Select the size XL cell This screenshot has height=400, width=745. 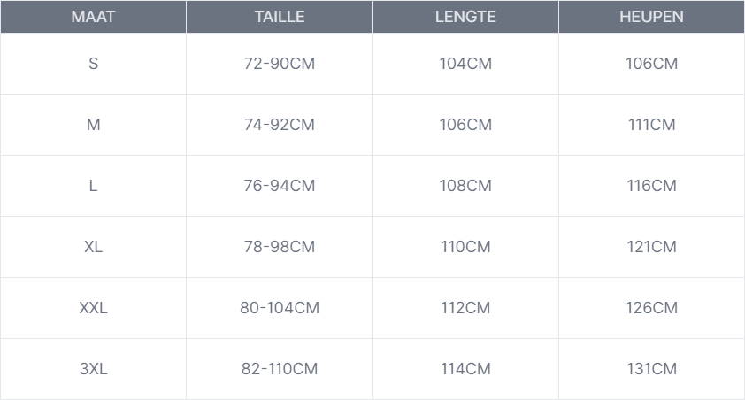93,247
